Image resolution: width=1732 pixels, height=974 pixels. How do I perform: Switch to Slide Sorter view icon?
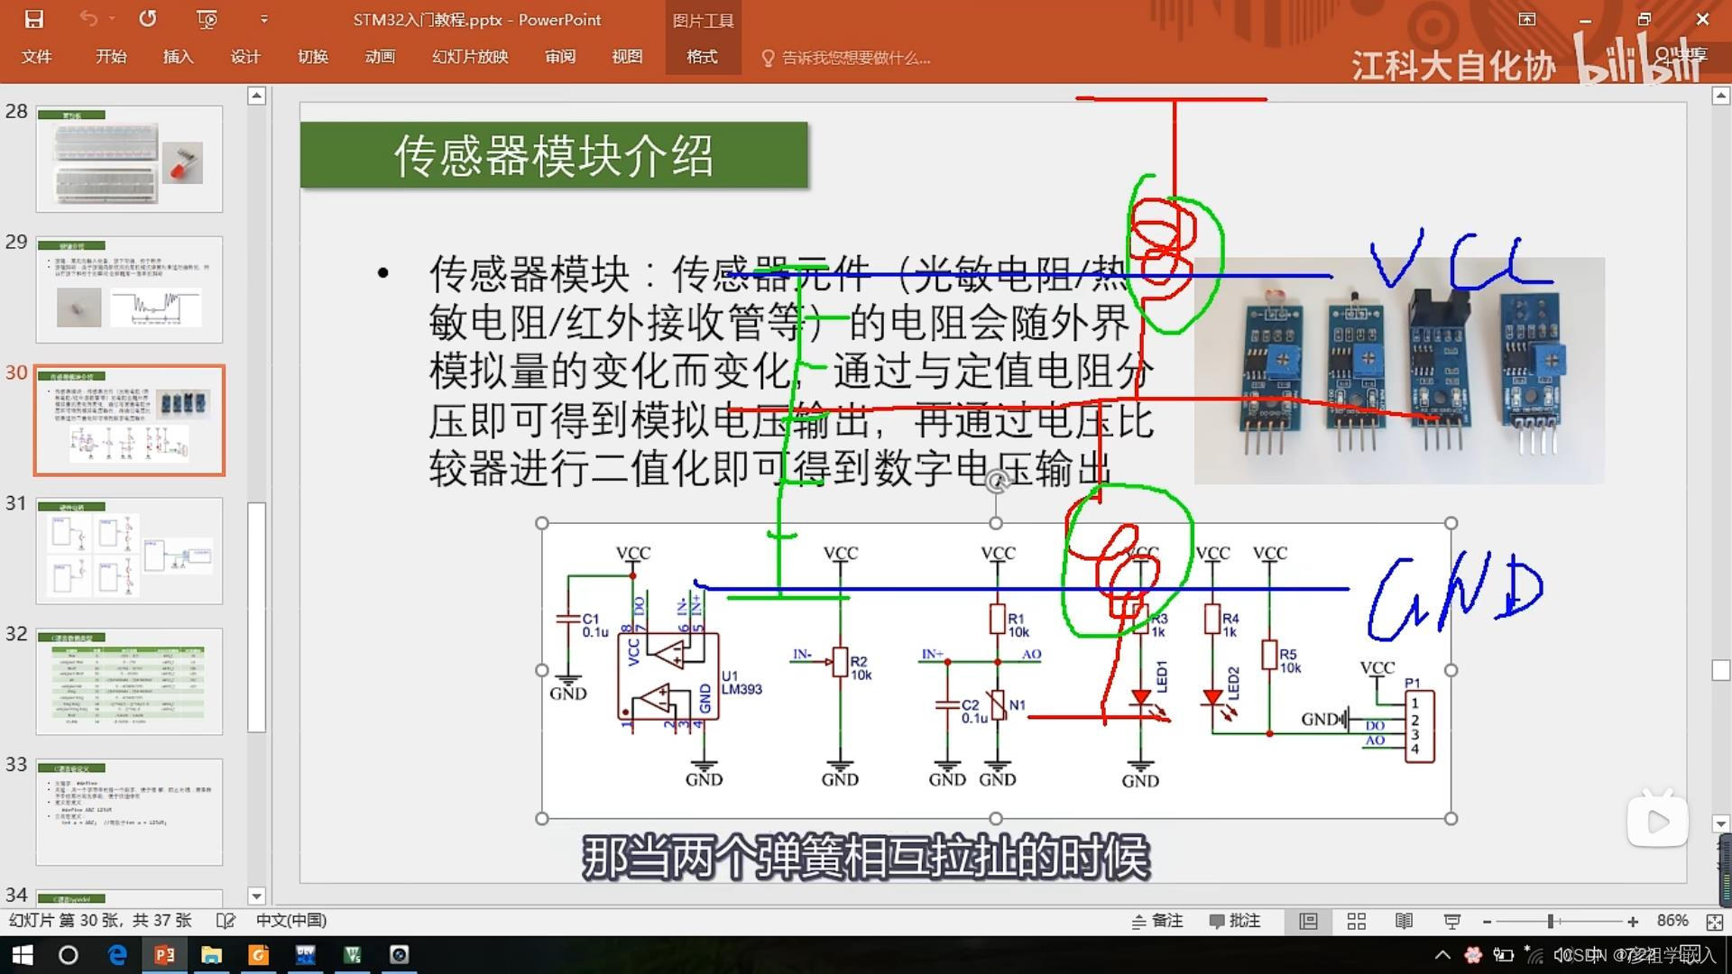tap(1356, 921)
